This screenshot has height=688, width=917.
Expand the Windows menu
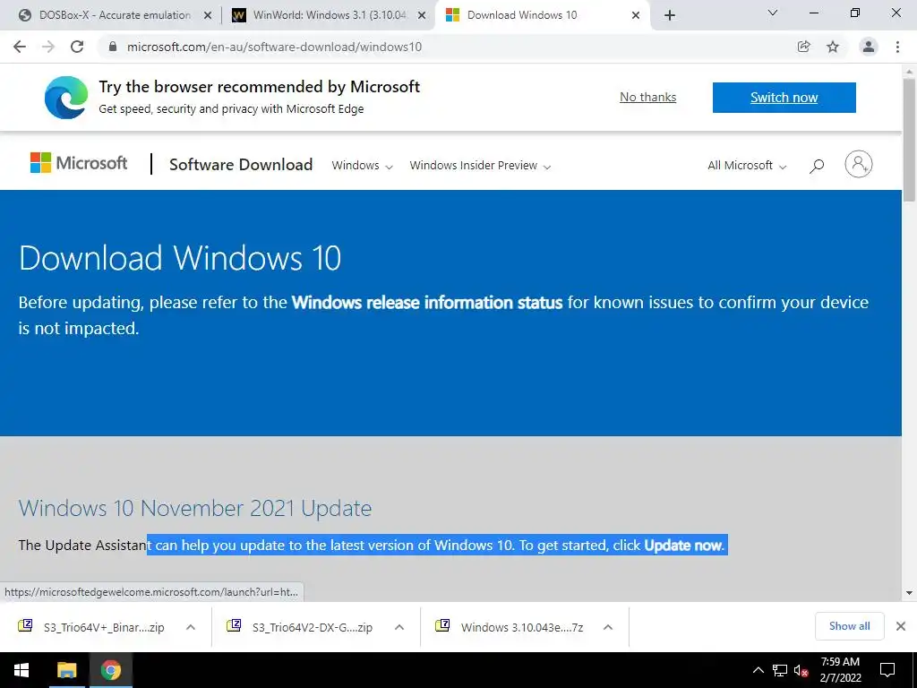pos(362,166)
